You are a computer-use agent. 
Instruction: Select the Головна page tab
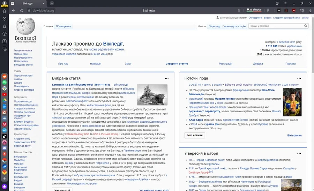[x=48, y=26]
